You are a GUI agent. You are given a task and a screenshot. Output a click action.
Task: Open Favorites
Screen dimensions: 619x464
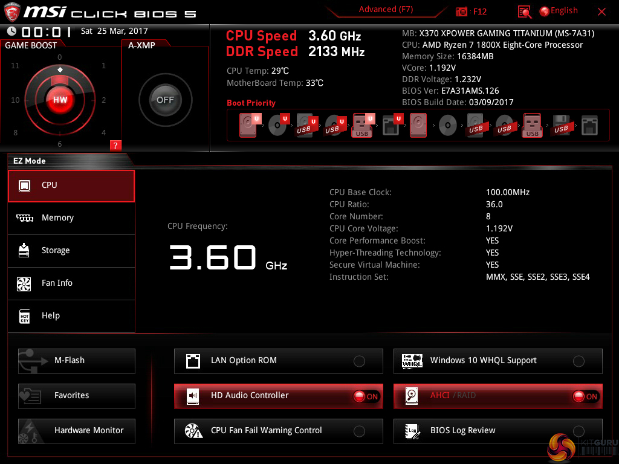tap(77, 396)
